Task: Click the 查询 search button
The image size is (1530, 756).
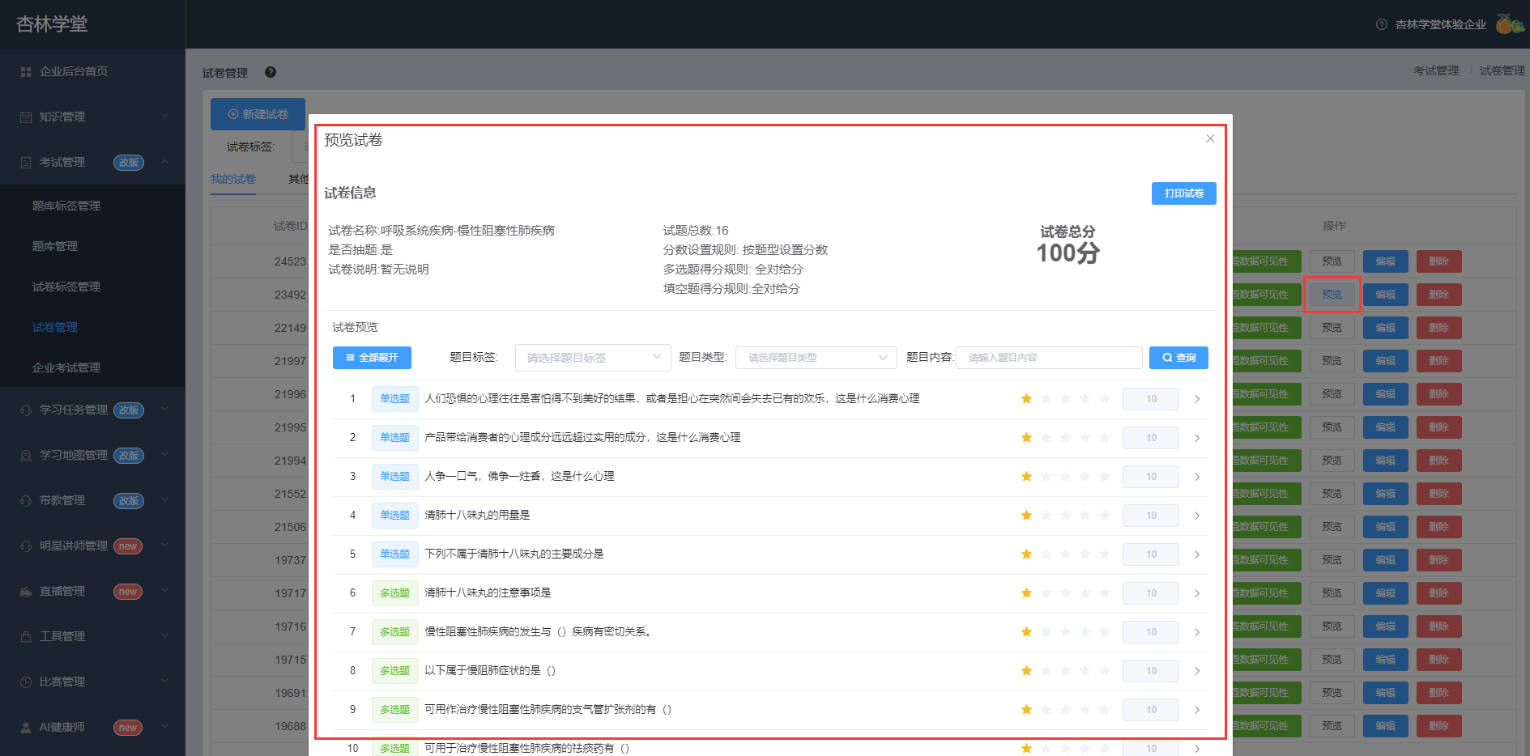Action: tap(1178, 358)
